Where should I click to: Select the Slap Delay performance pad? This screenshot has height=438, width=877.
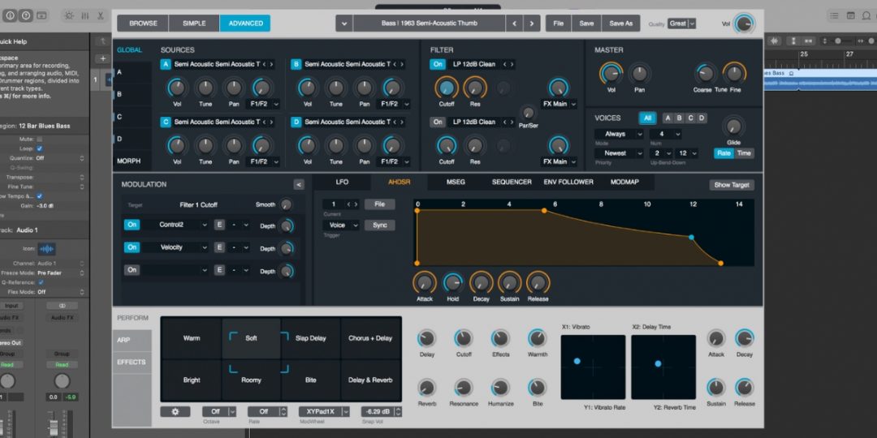pyautogui.click(x=311, y=338)
